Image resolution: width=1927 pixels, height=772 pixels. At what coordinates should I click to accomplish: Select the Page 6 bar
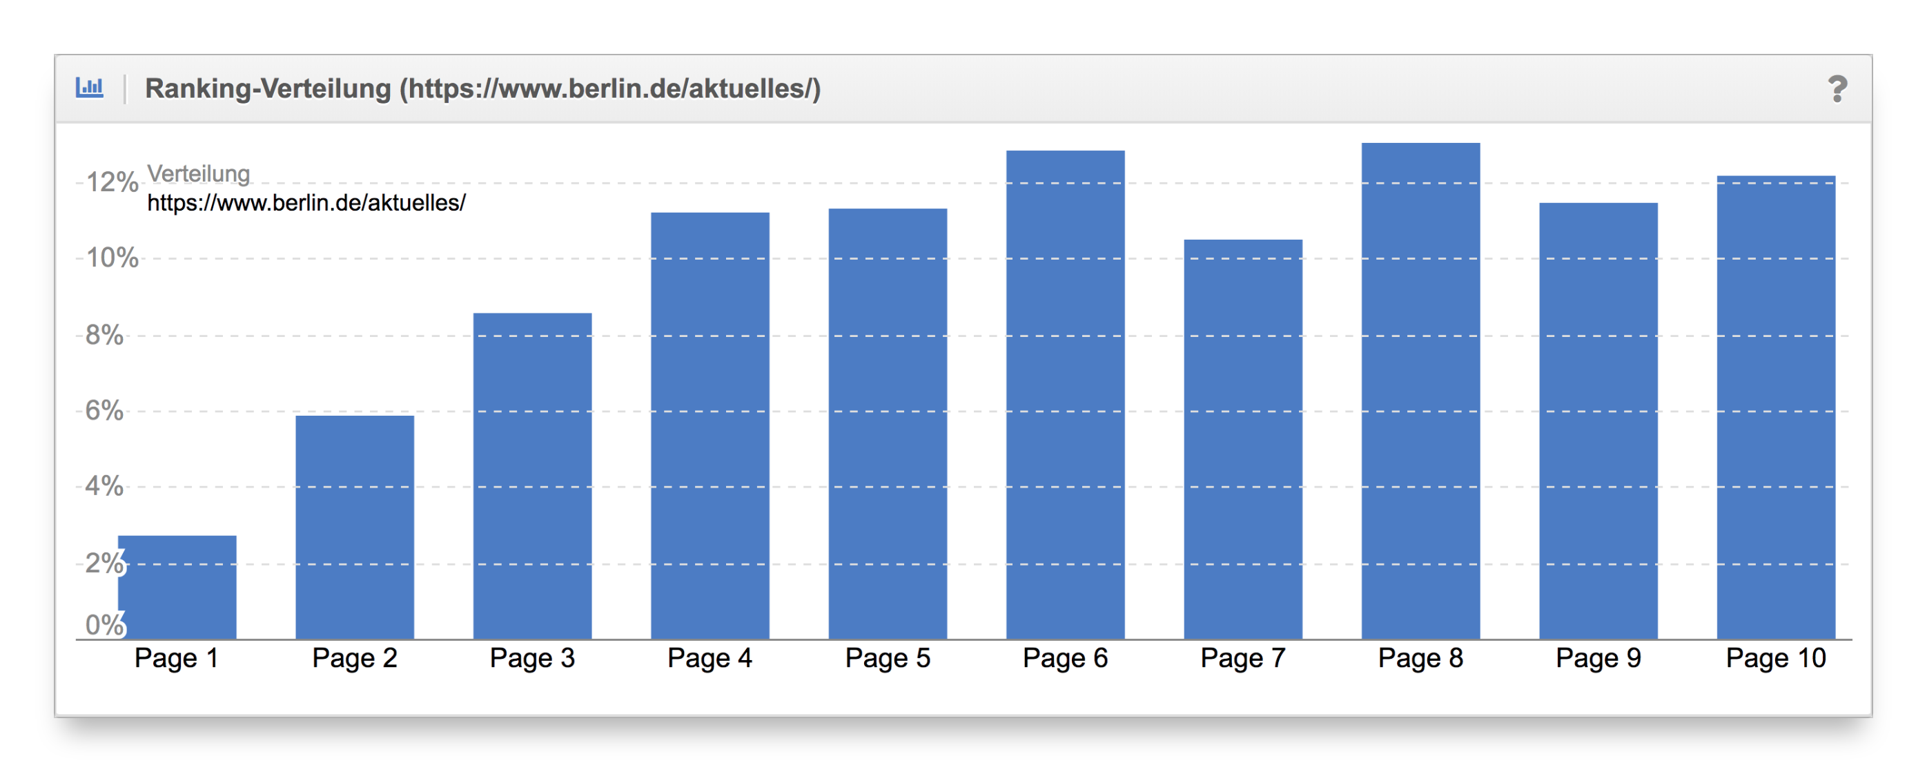click(x=1065, y=395)
